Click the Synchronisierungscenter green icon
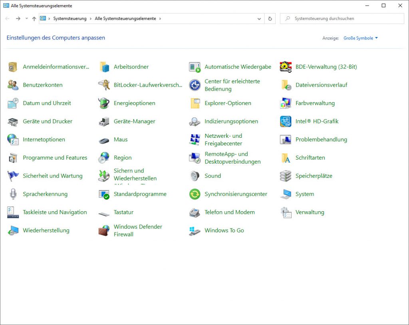 (195, 194)
